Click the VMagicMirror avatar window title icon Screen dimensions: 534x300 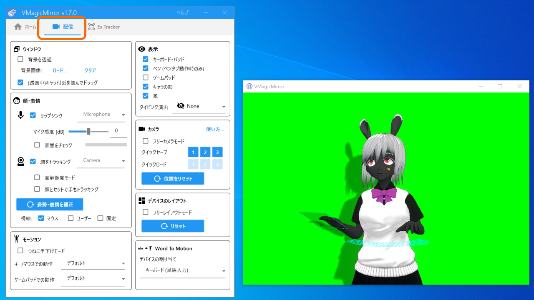tap(249, 86)
